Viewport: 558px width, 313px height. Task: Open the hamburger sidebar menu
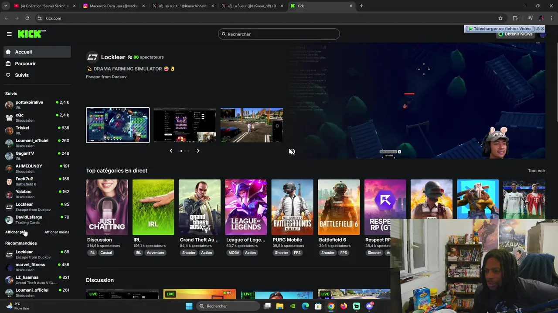(9, 34)
